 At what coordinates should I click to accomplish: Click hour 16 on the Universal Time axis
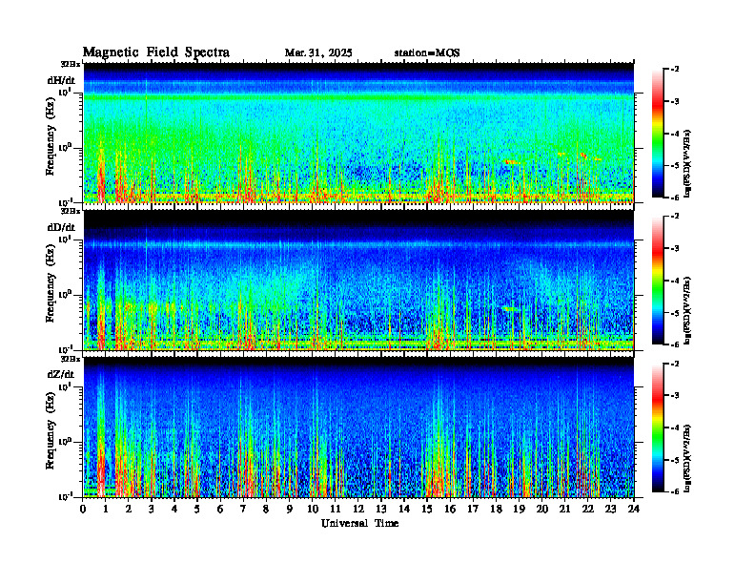click(450, 509)
